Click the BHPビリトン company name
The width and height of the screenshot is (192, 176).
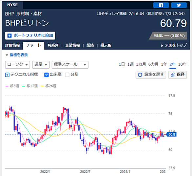(27, 23)
